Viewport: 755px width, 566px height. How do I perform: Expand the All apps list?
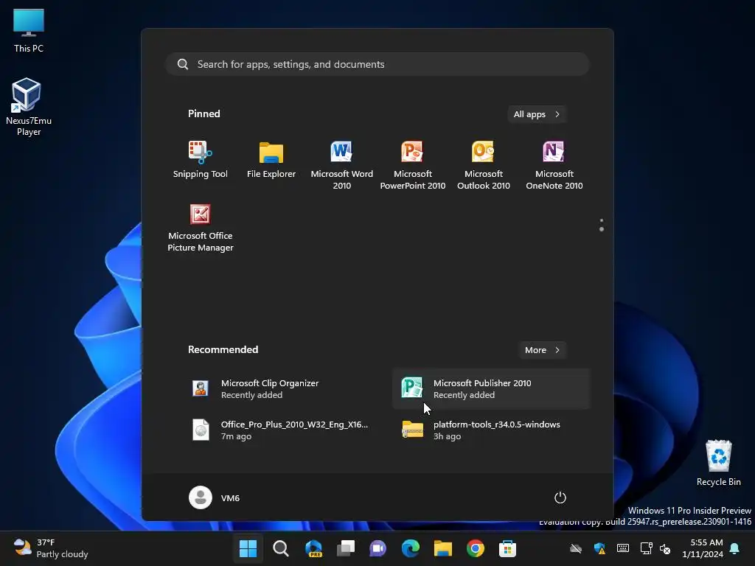[537, 114]
